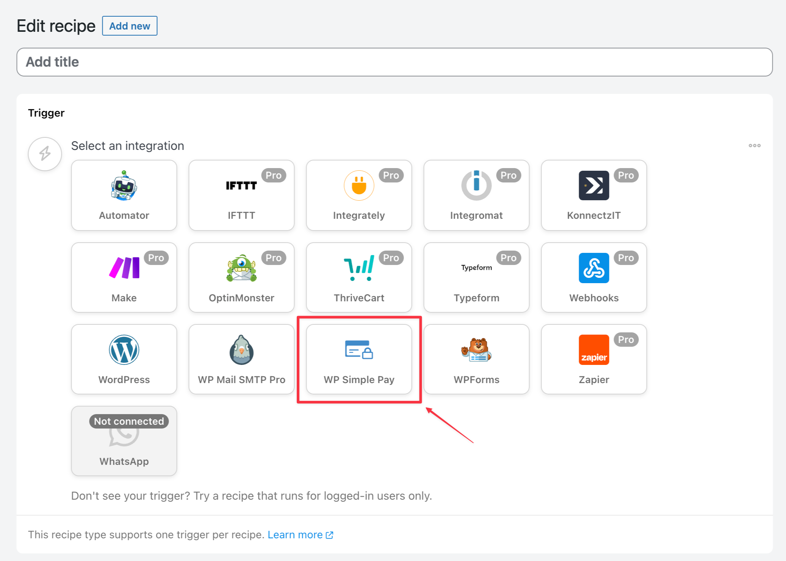Screen dimensions: 786x561
Task: Choose the WordPress logo icon
Action: pos(124,350)
